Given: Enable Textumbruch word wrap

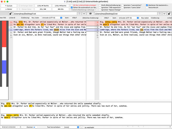Looking at the screenshot, I should point(147,7).
